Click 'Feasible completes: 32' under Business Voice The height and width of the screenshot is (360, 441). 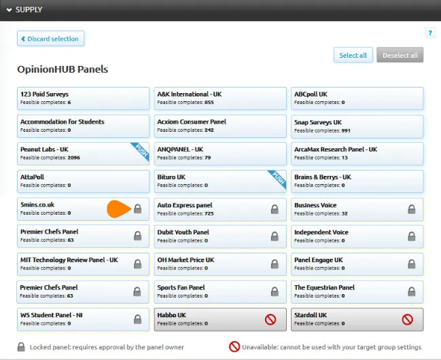coord(321,213)
